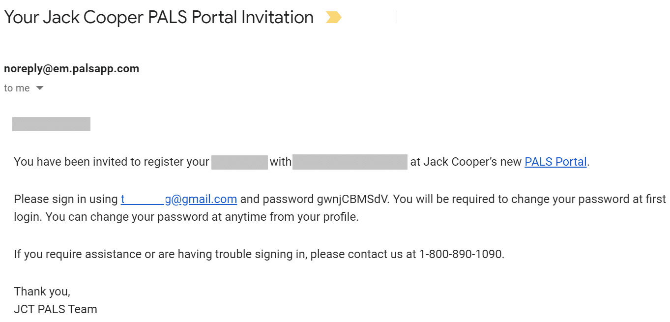Expand recipient details arrow beside 'to me'

[40, 88]
